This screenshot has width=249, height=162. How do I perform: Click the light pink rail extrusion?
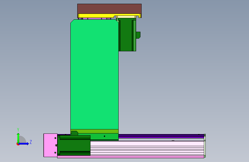[147, 148]
